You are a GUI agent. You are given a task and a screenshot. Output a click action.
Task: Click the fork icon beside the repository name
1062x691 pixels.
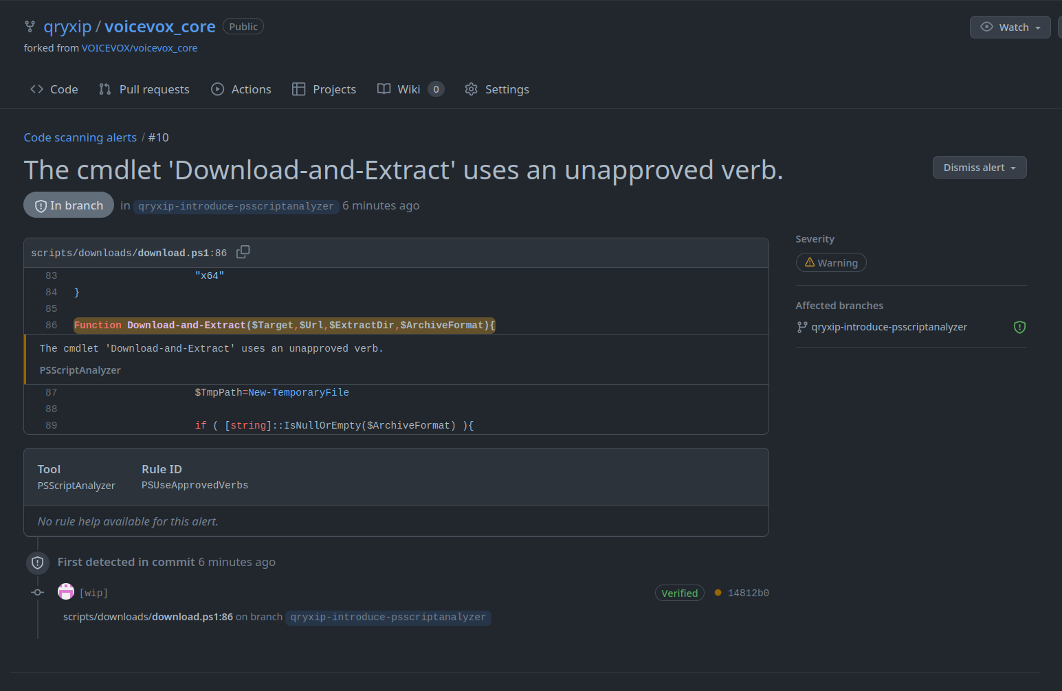point(30,26)
